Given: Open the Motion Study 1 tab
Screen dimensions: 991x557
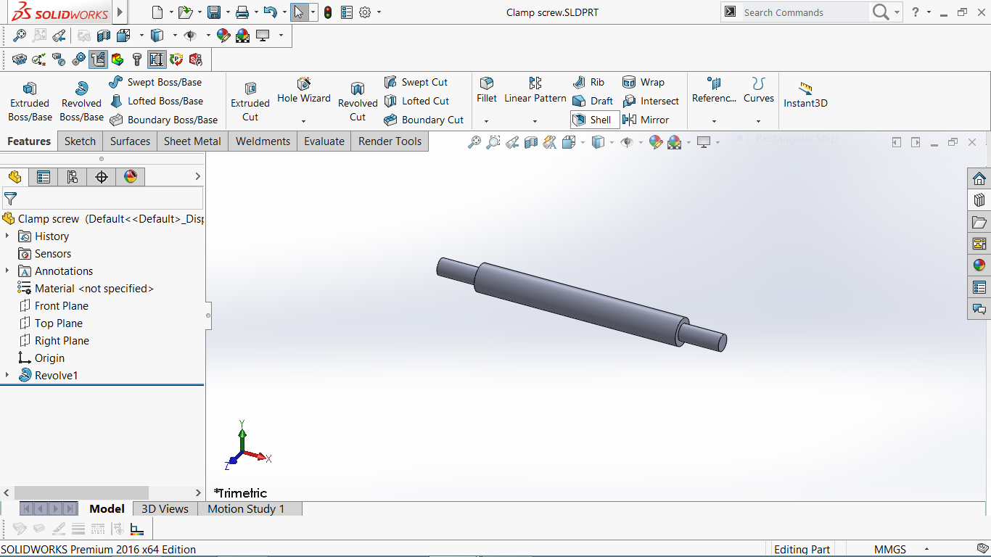Looking at the screenshot, I should (246, 509).
